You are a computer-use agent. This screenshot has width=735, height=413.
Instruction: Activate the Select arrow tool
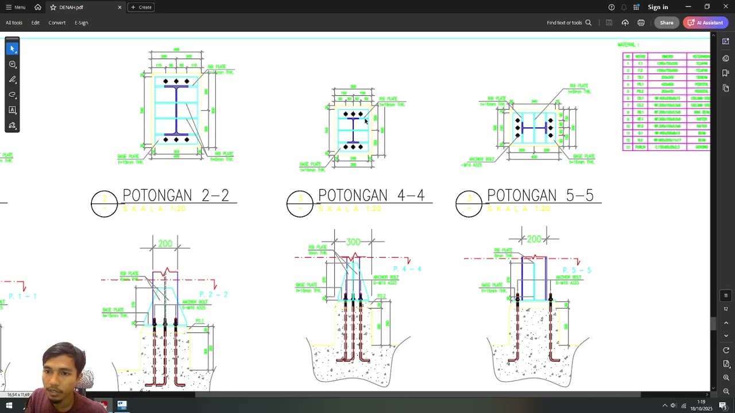click(x=12, y=49)
